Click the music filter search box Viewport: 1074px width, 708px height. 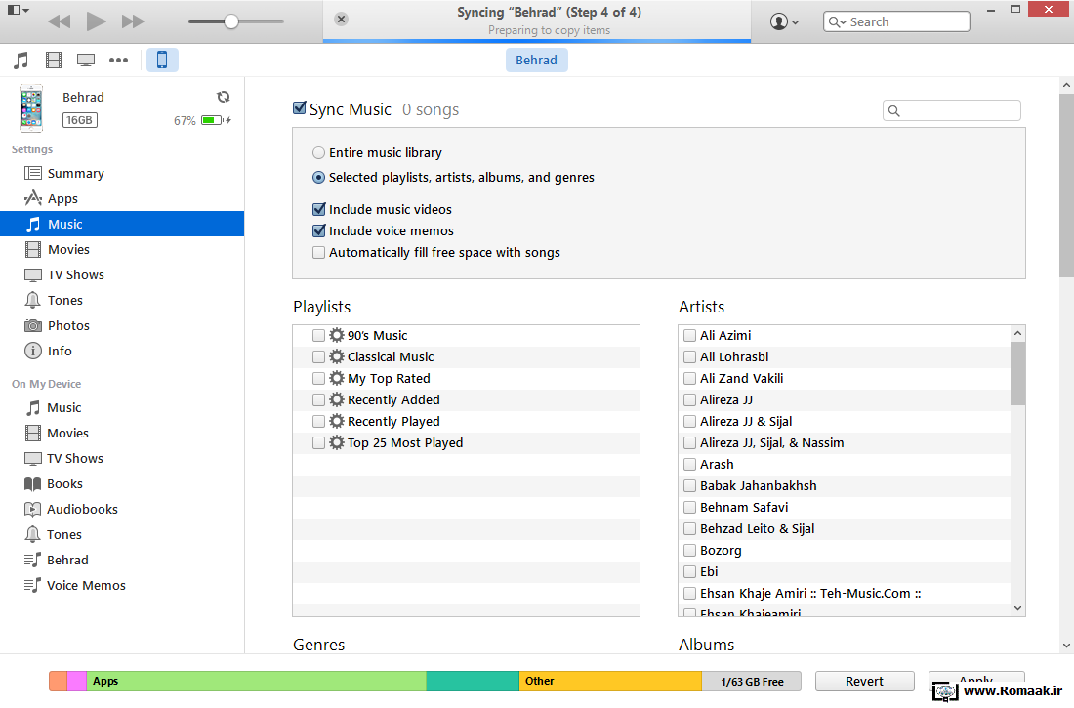951,110
